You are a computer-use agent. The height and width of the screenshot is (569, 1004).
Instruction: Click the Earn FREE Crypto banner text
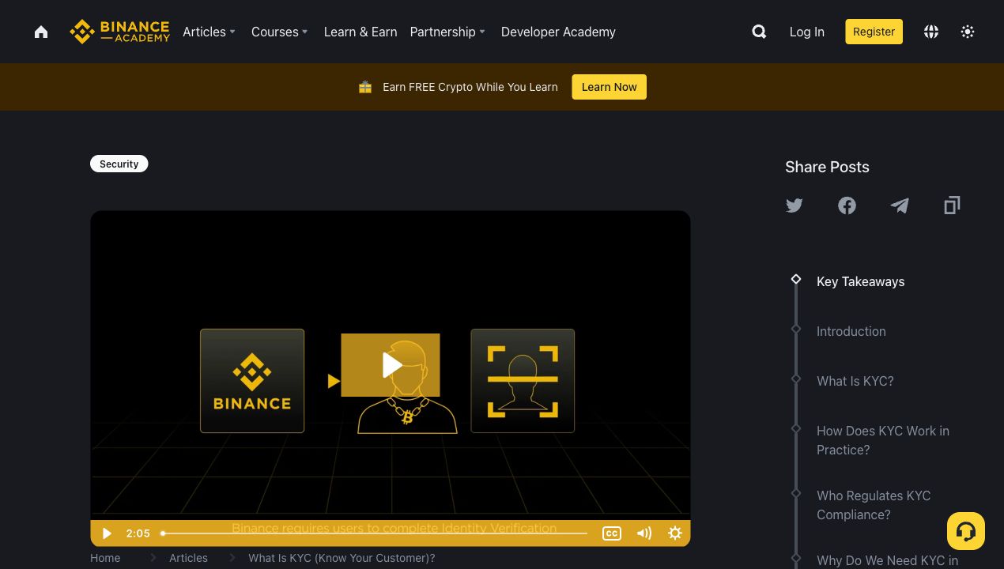tap(470, 87)
